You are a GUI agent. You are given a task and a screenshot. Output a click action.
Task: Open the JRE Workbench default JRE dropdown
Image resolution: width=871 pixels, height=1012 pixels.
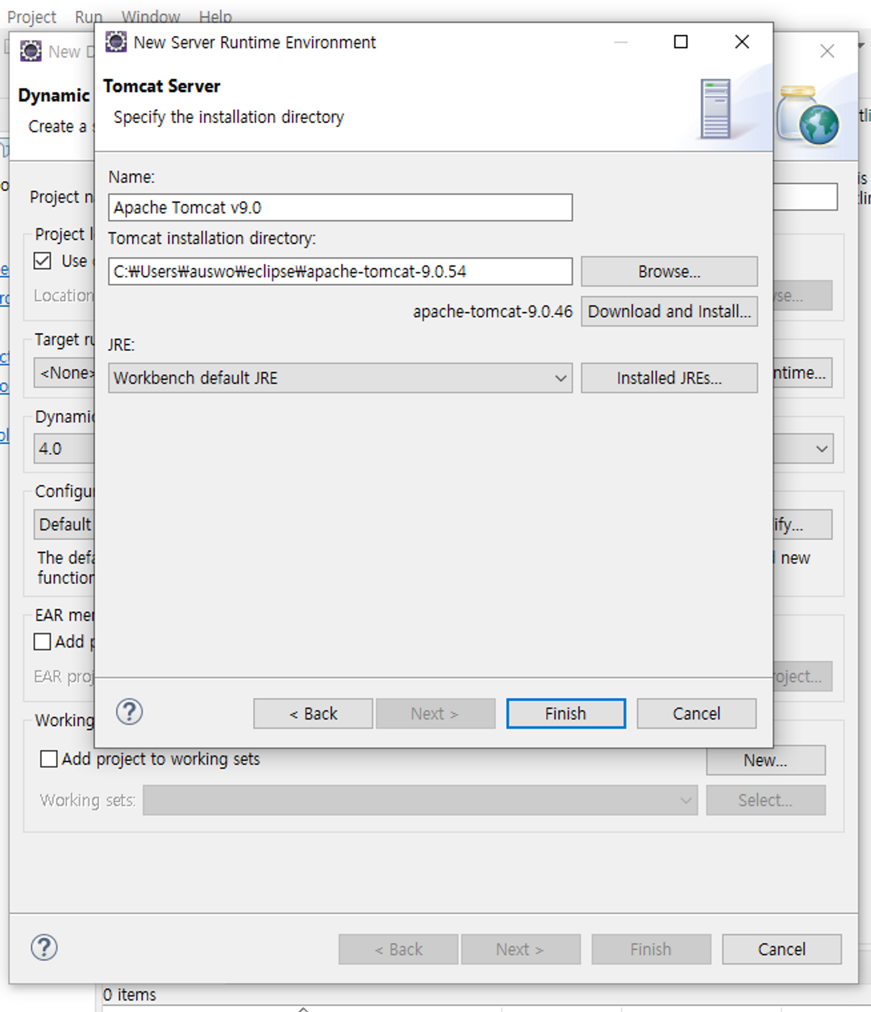pos(340,378)
